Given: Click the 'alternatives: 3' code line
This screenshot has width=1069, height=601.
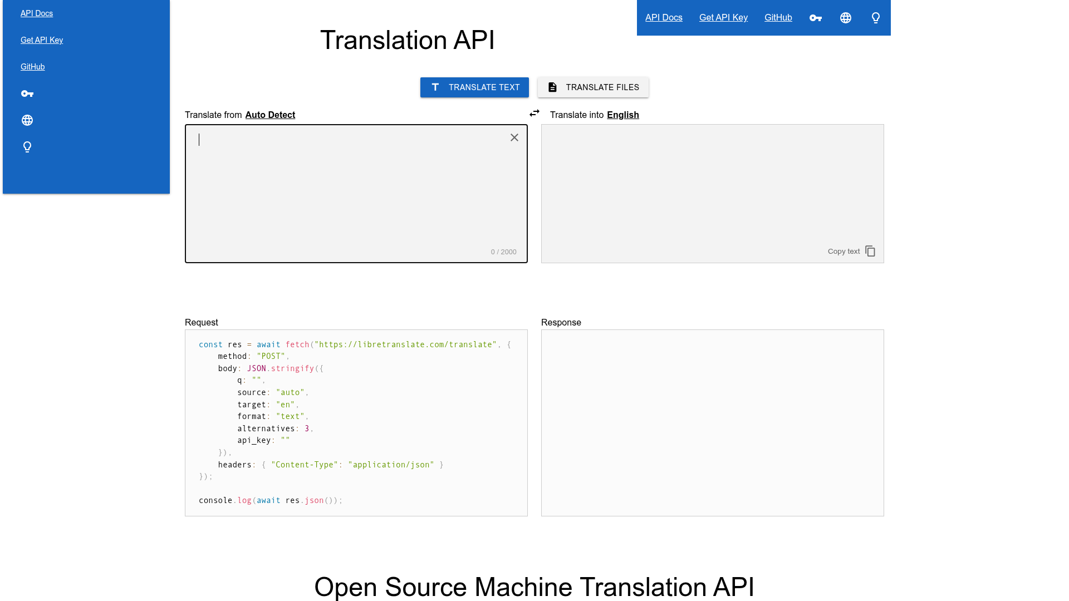Looking at the screenshot, I should pos(276,428).
